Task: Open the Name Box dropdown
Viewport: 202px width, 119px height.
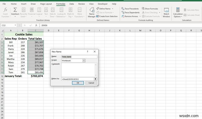Action: point(15,25)
